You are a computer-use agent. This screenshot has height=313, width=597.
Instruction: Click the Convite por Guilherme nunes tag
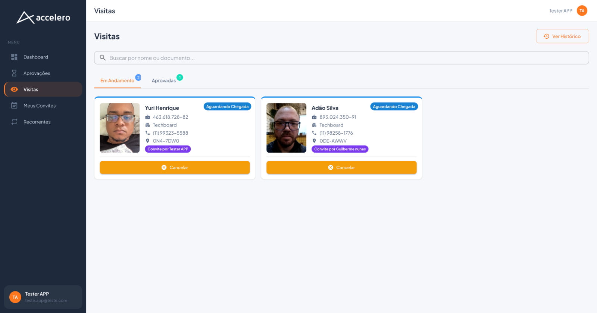coord(340,149)
